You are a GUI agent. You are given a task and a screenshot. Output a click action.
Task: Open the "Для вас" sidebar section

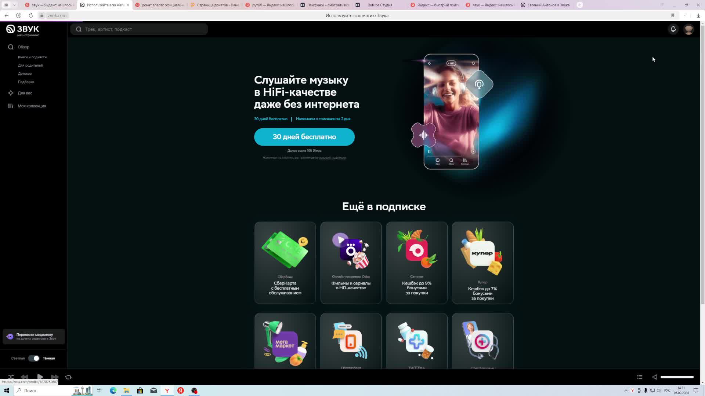25,93
